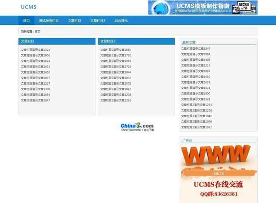The image size is (276, 203).
Task: Open 文章栏目2演示文章1263 under 最新文章
Action: (196, 105)
